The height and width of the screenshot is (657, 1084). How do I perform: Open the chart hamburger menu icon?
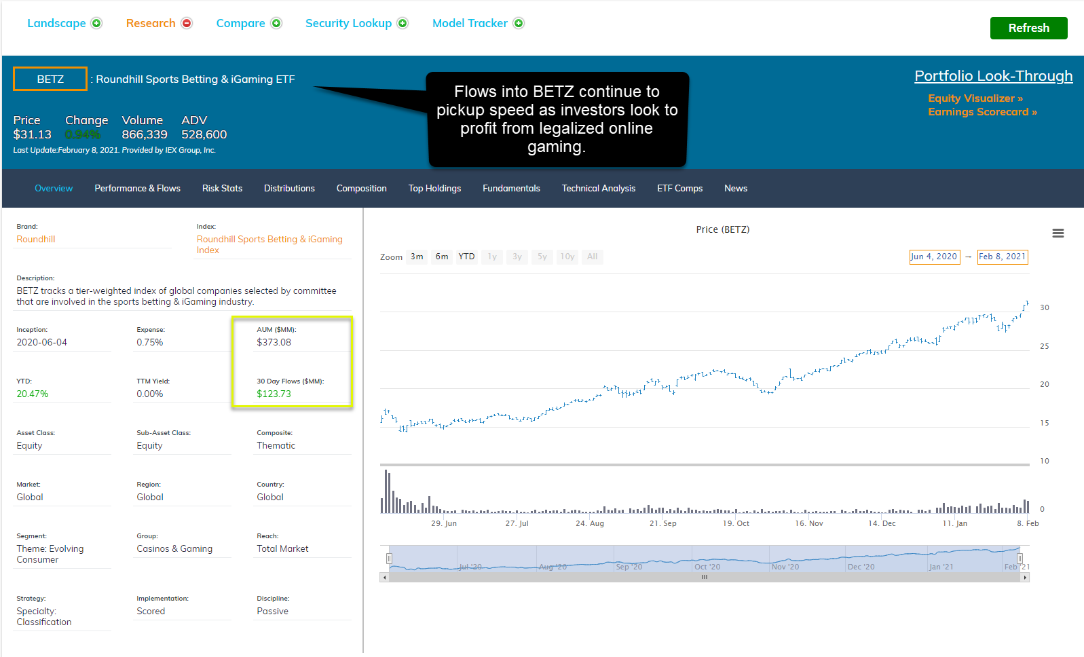click(x=1058, y=233)
